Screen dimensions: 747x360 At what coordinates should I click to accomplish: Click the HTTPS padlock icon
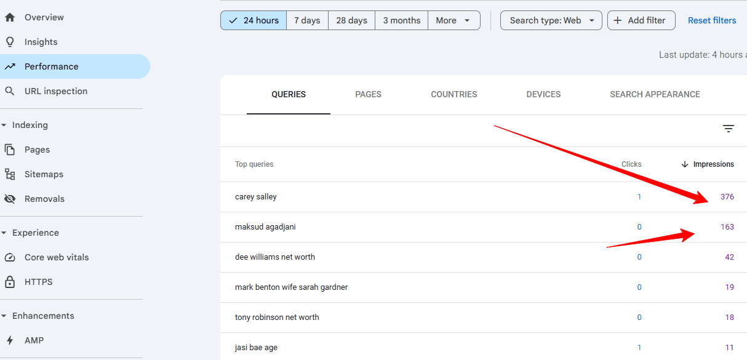click(x=10, y=282)
